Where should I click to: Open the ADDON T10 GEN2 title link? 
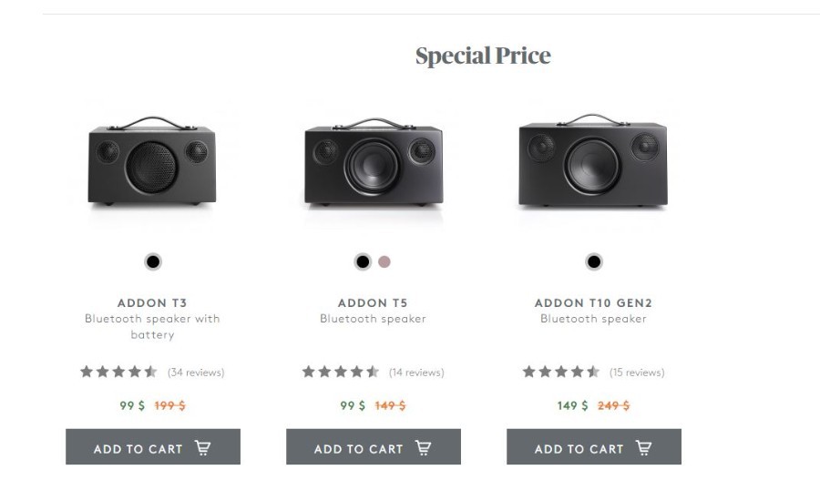(593, 302)
